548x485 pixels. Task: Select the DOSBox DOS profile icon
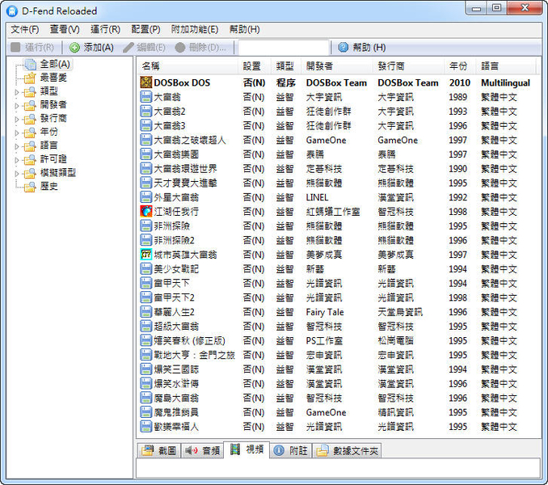145,82
